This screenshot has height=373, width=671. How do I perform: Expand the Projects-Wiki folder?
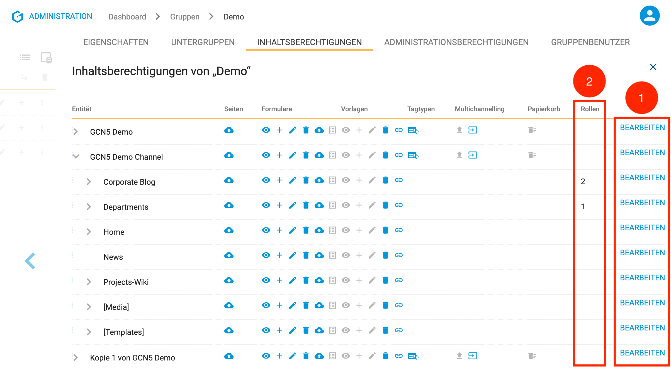pos(89,282)
